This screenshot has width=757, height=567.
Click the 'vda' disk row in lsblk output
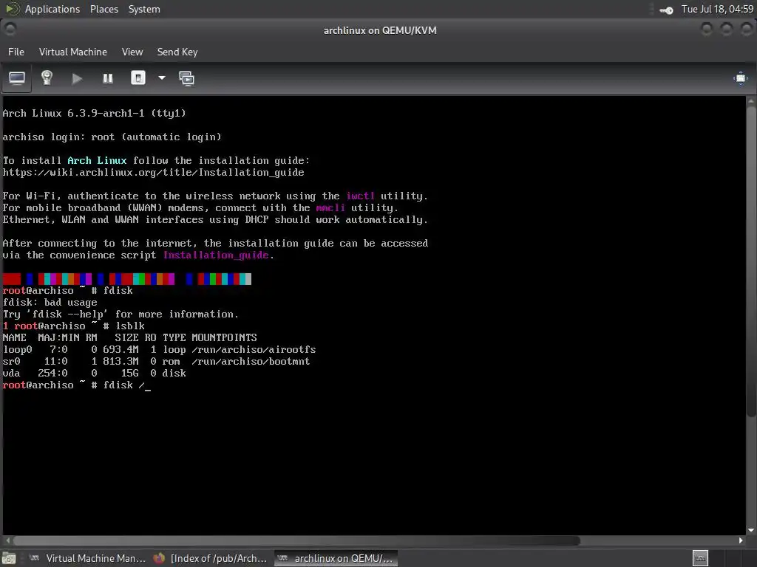[x=94, y=373]
